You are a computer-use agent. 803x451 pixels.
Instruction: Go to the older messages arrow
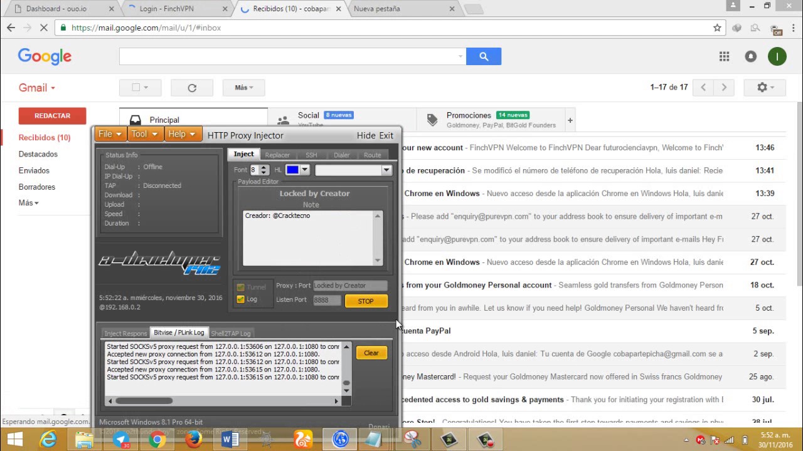(x=724, y=88)
